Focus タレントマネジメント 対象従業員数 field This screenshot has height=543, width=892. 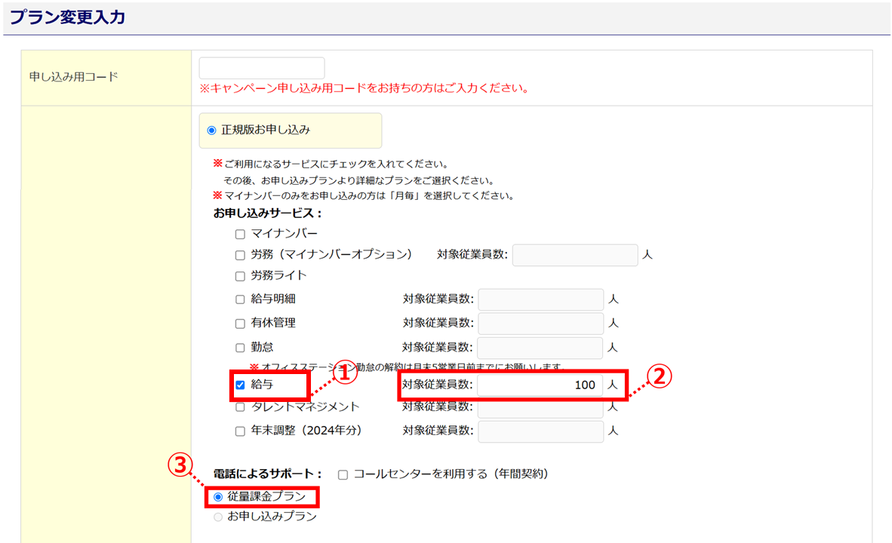coord(541,408)
